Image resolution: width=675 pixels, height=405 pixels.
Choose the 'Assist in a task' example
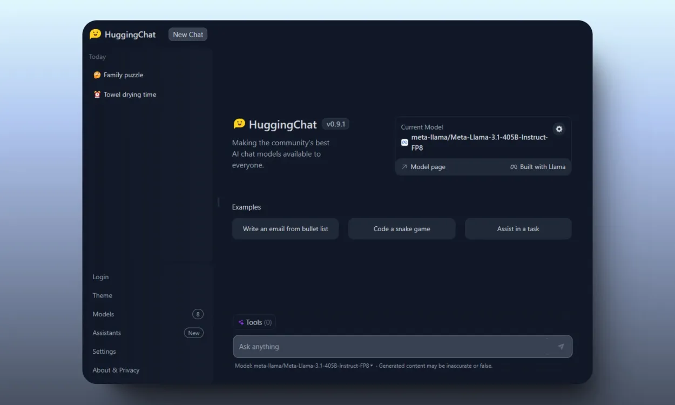[x=518, y=229]
